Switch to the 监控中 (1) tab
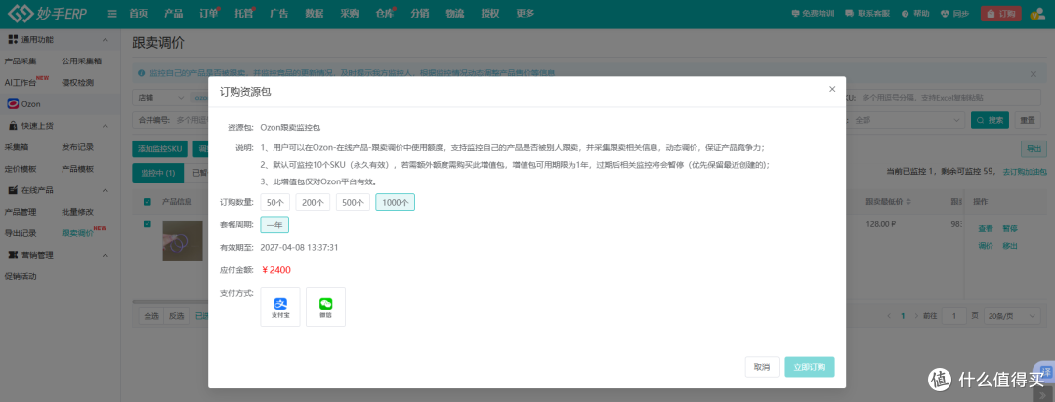Viewport: 1055px width, 402px height. [157, 173]
